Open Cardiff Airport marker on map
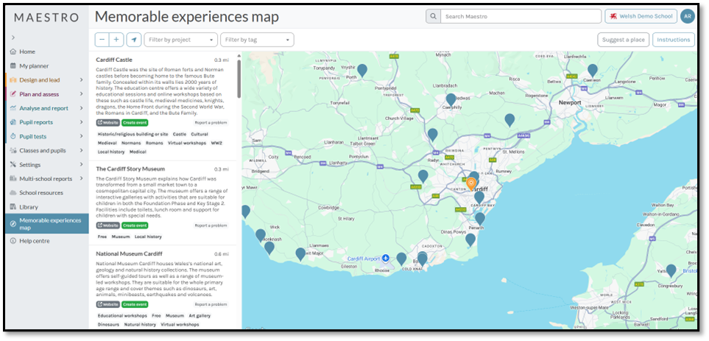 [x=386, y=259]
